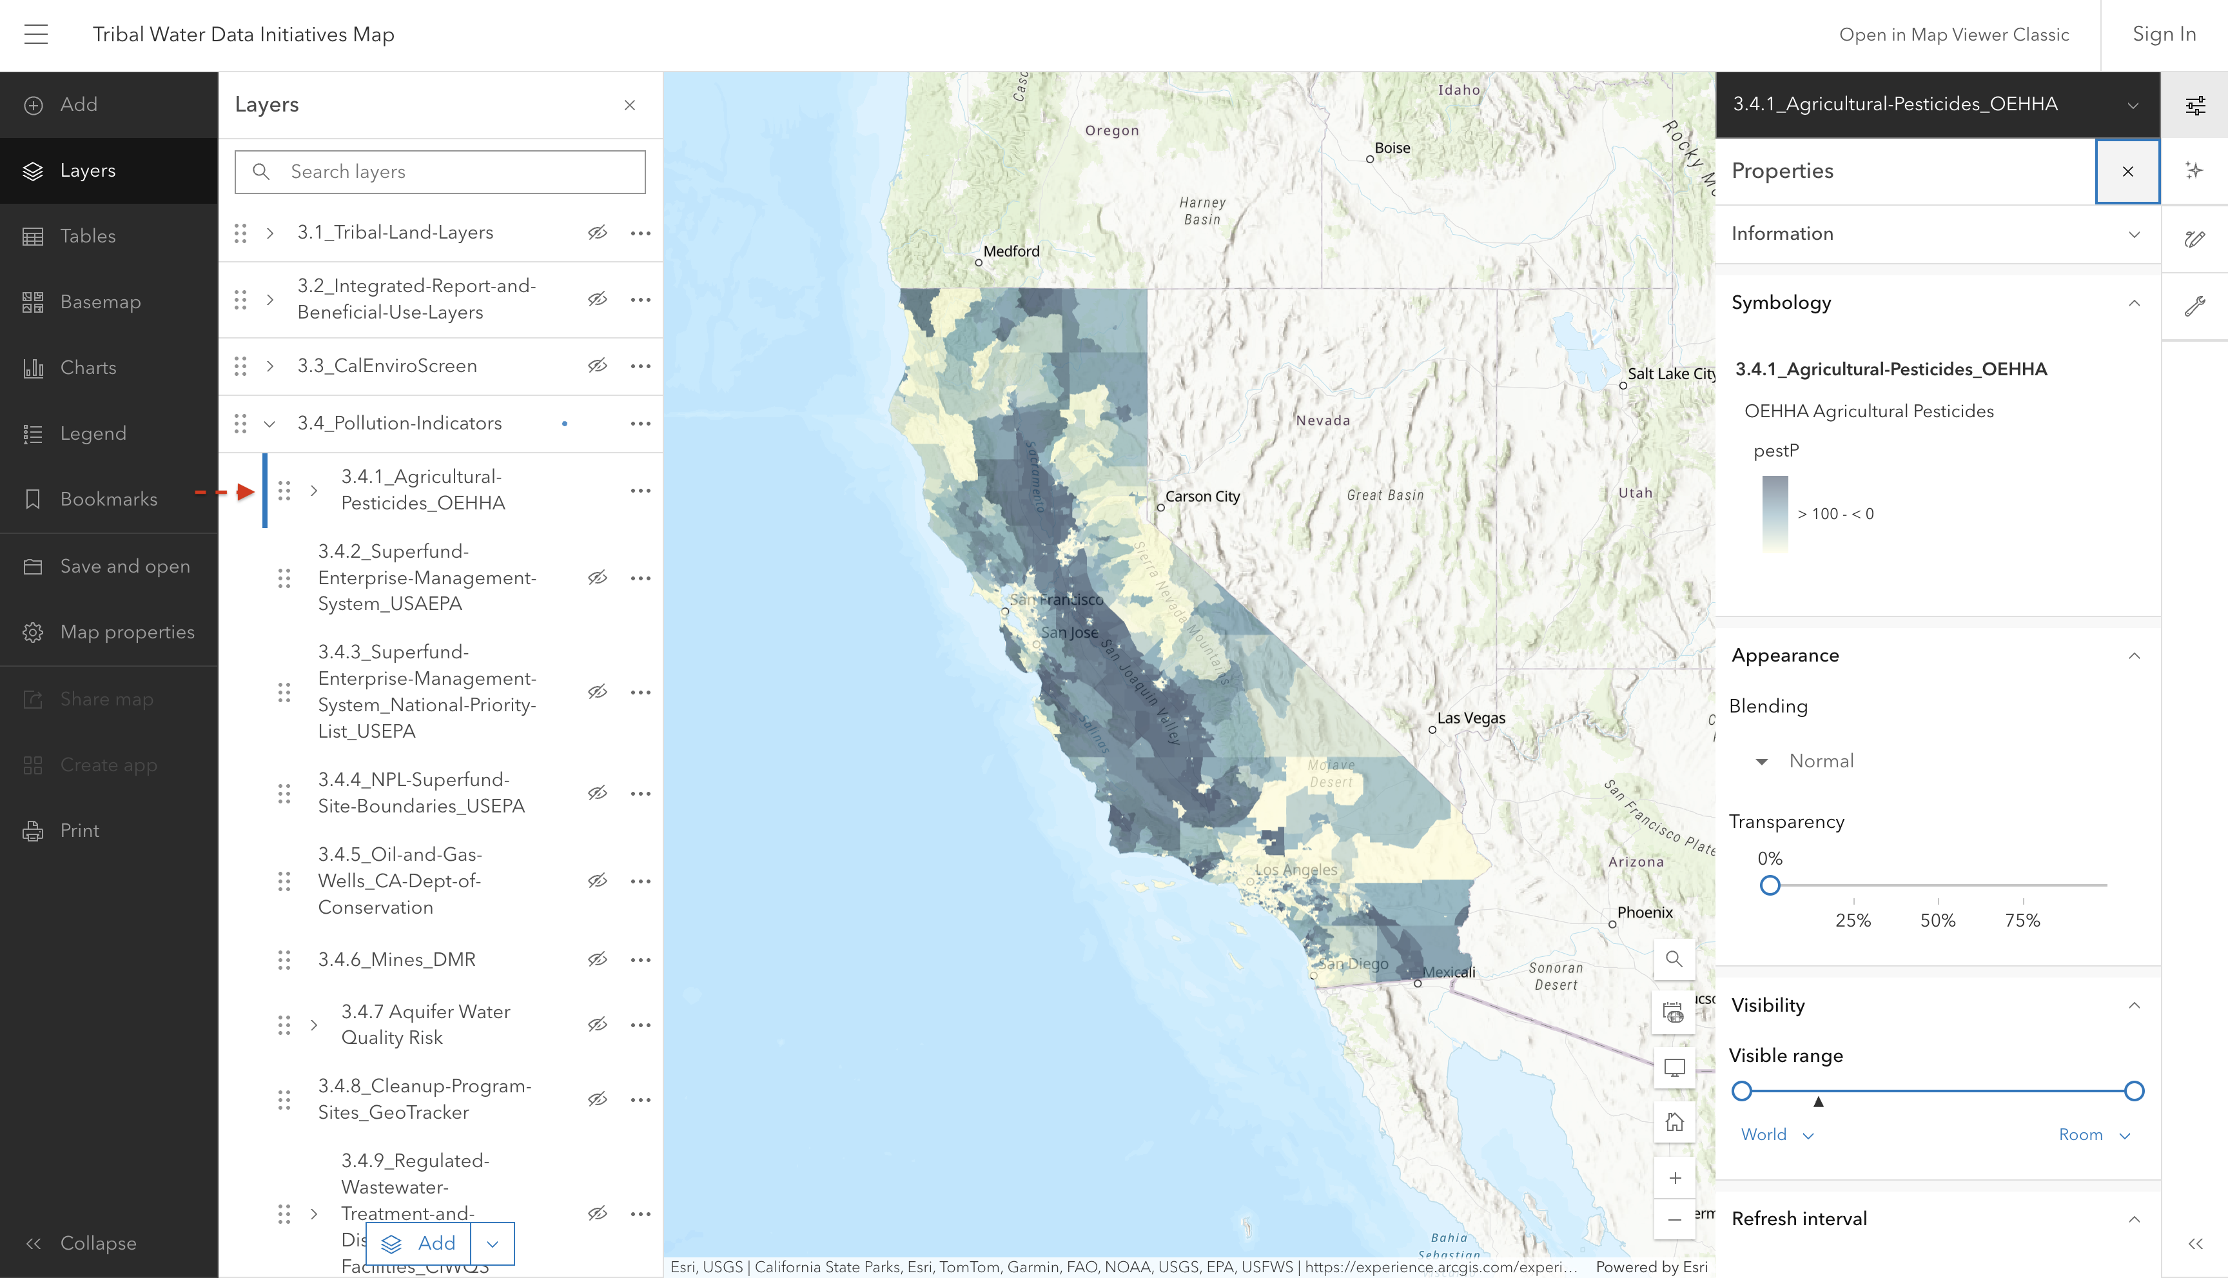The height and width of the screenshot is (1278, 2228).
Task: Click drag handle of 3.4.6_Mines_DMR
Action: click(x=284, y=960)
